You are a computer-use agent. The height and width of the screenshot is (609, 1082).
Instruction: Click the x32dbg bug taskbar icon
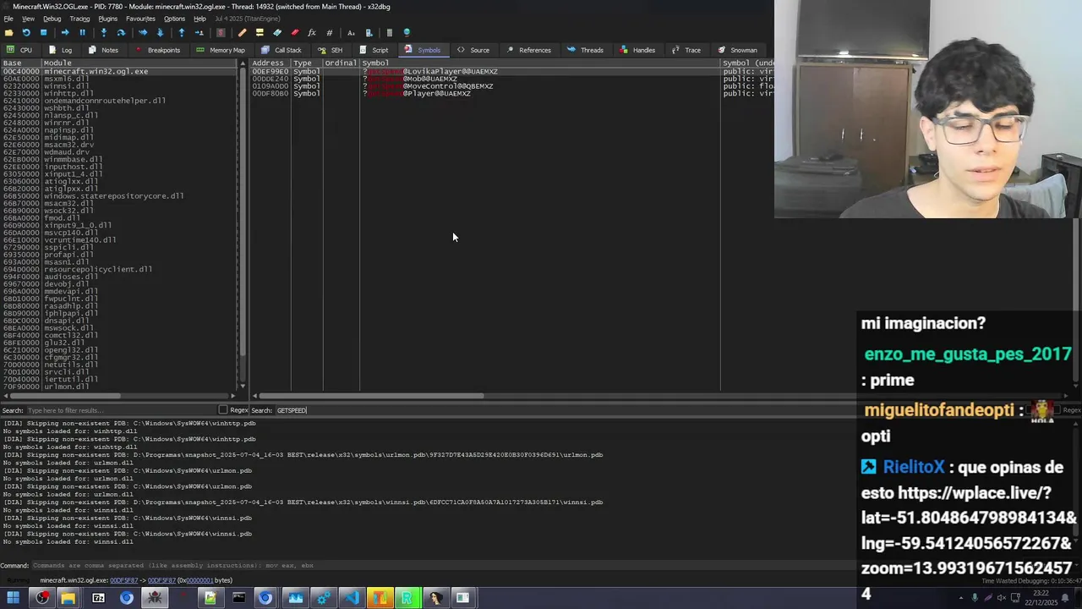[x=154, y=598]
